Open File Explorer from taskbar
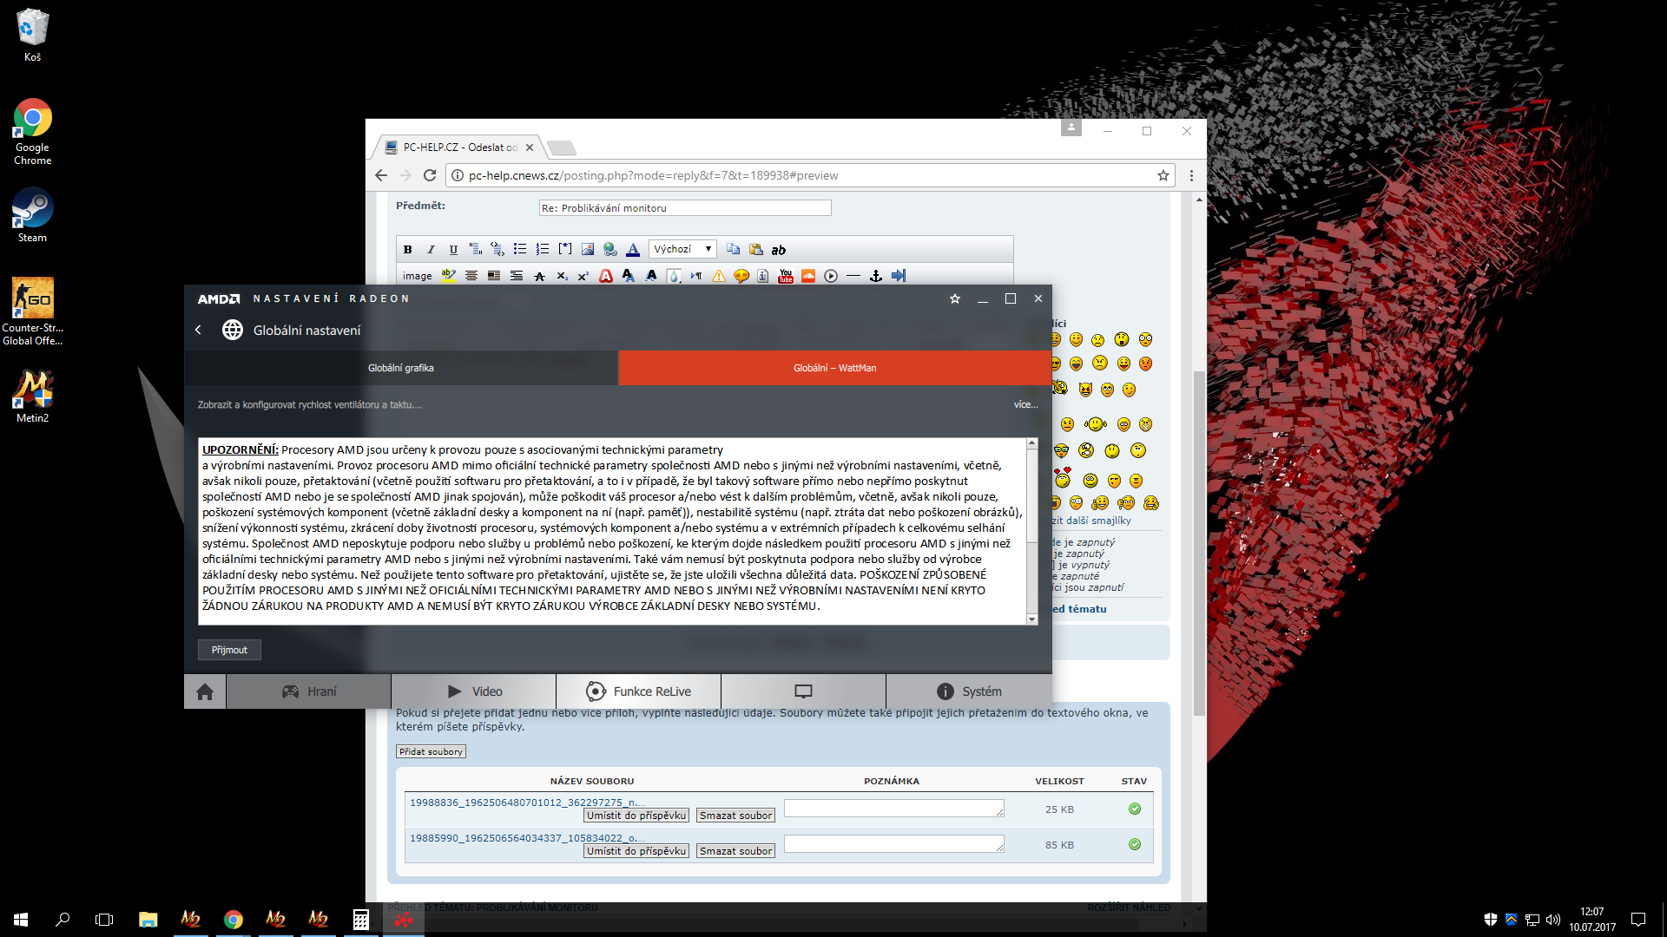Viewport: 1667px width, 937px height. [x=148, y=920]
